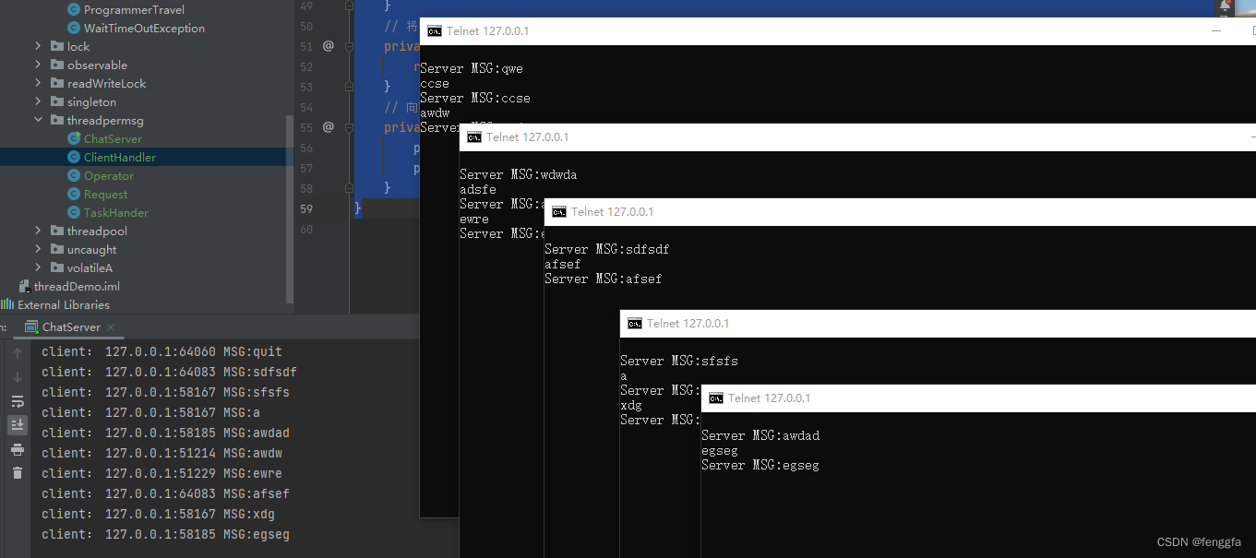1256x558 pixels.
Task: Click Telnet window icon above 'Server MSG:wdwda'
Action: pos(473,137)
